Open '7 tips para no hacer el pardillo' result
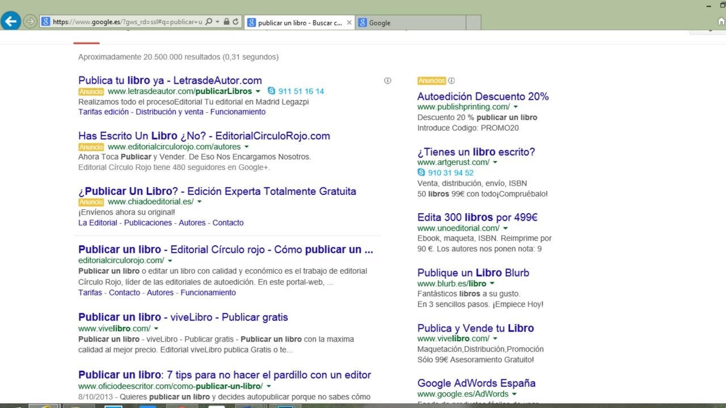This screenshot has width=726, height=408. pyautogui.click(x=225, y=375)
